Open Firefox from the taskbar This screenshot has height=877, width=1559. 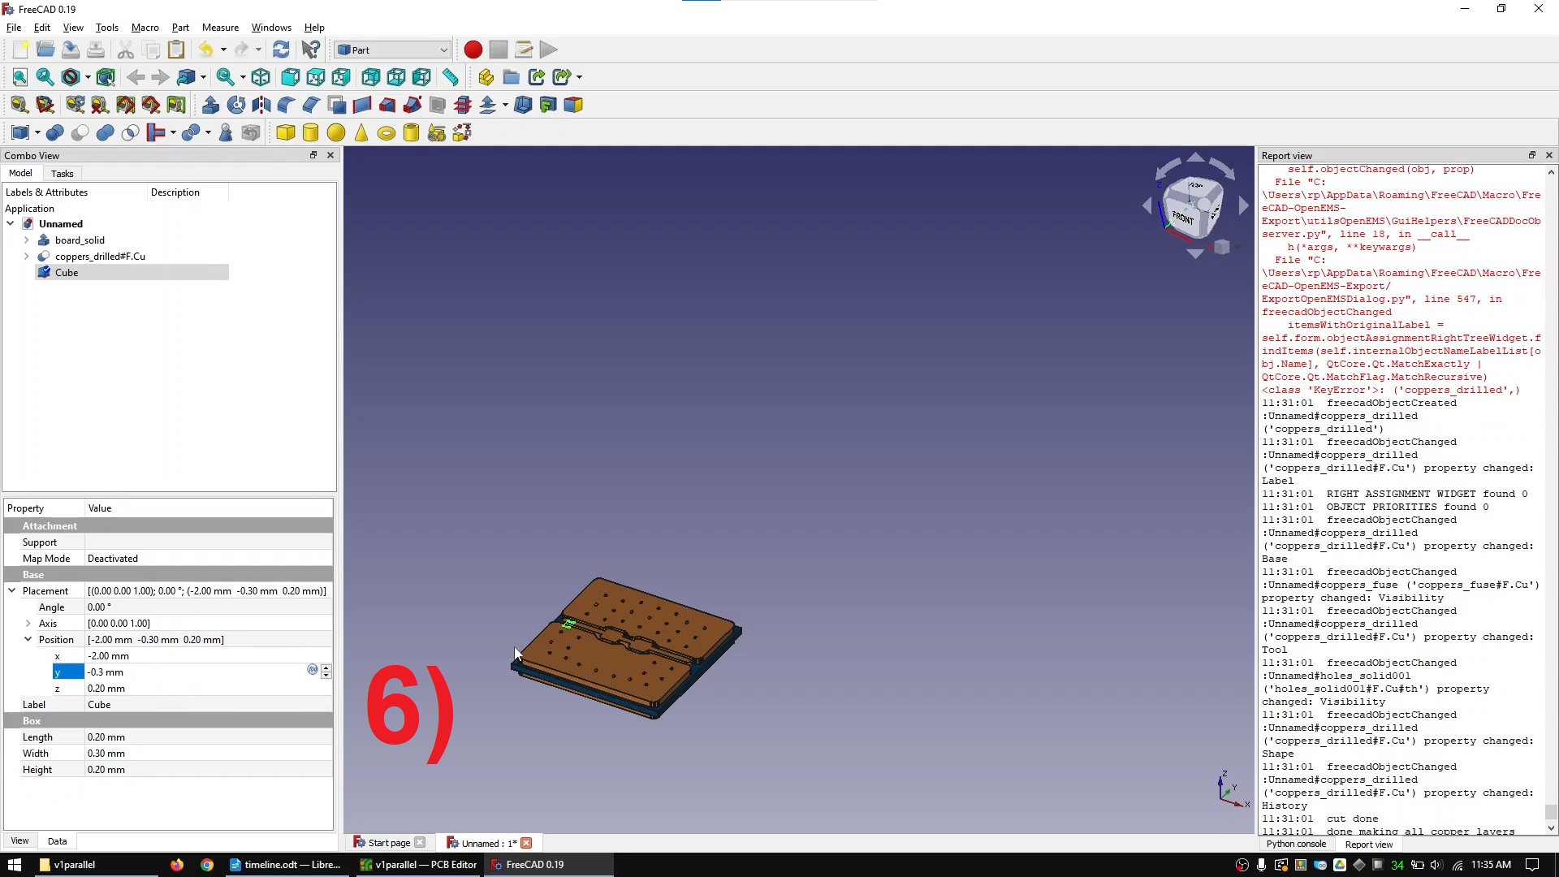point(177,865)
